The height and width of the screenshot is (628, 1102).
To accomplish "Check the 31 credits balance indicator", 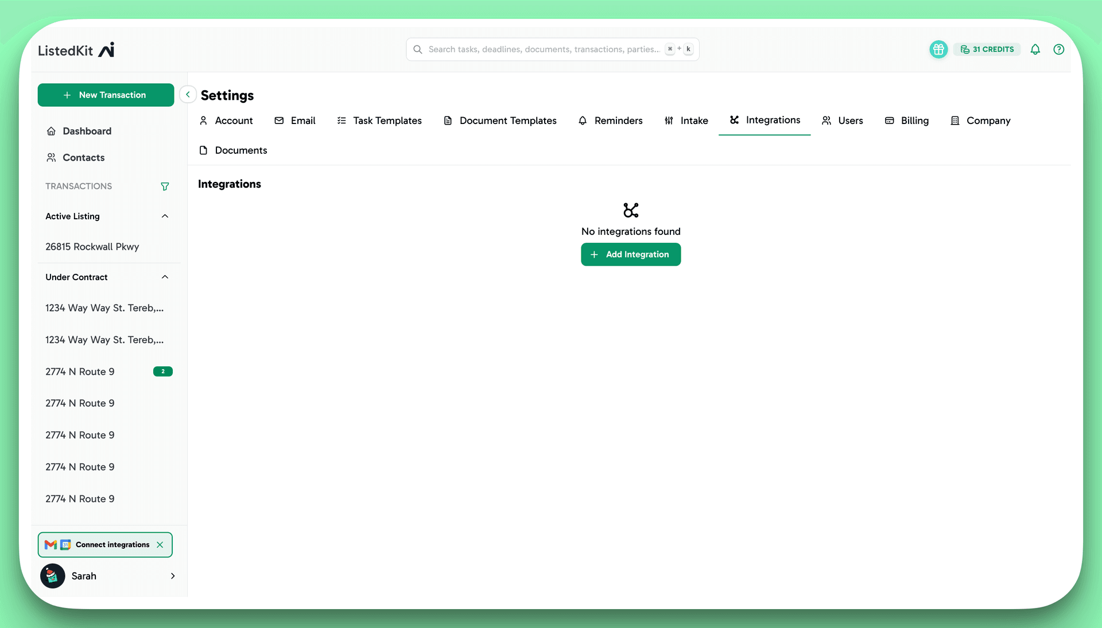I will pyautogui.click(x=987, y=49).
